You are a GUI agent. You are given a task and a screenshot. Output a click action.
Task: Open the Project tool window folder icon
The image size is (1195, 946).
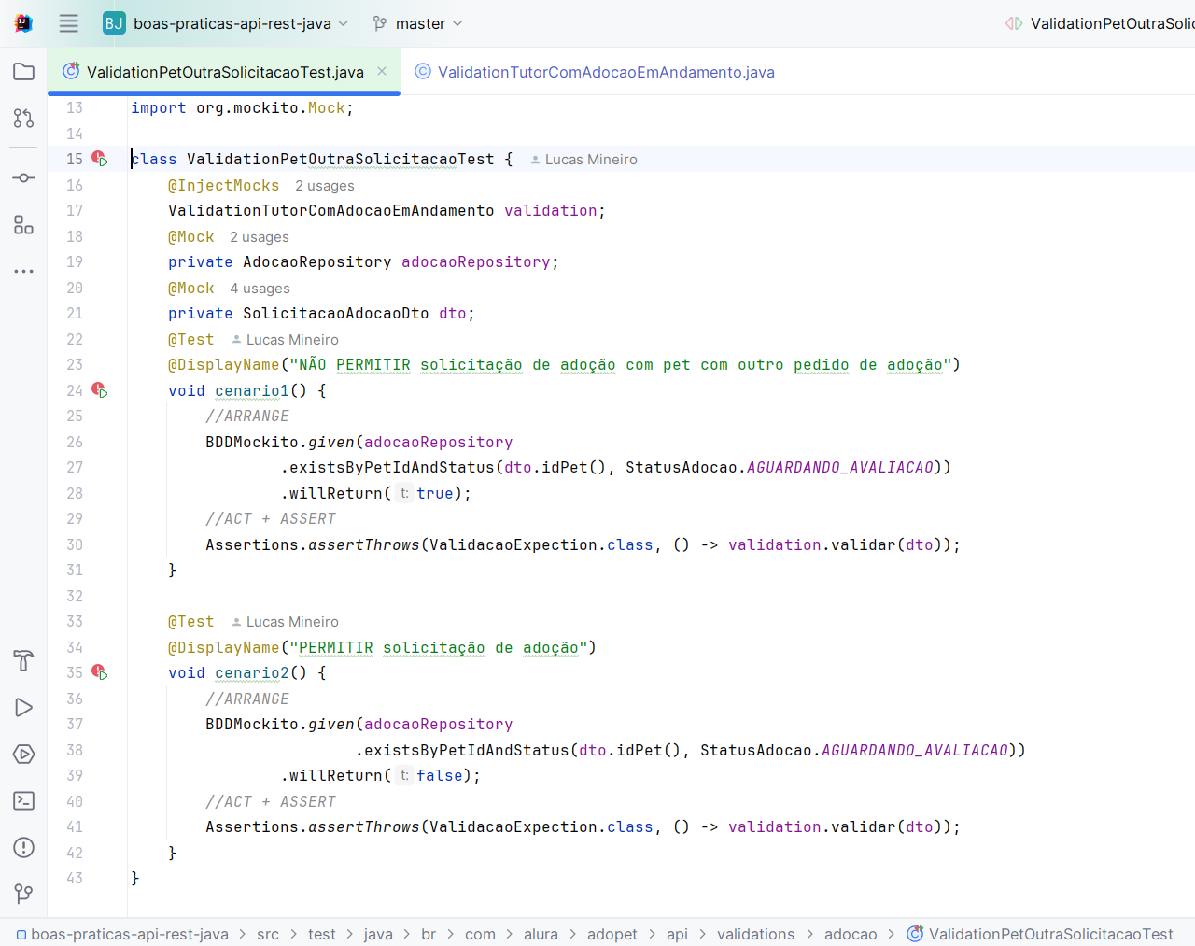point(24,72)
